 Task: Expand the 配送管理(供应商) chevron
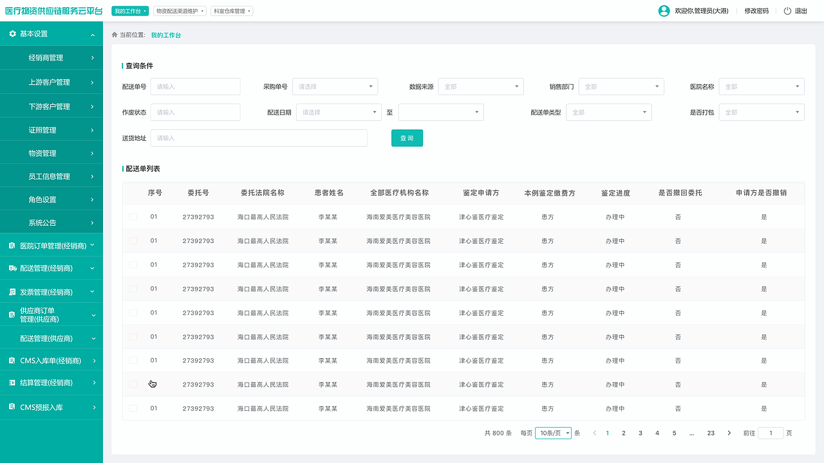(x=93, y=338)
